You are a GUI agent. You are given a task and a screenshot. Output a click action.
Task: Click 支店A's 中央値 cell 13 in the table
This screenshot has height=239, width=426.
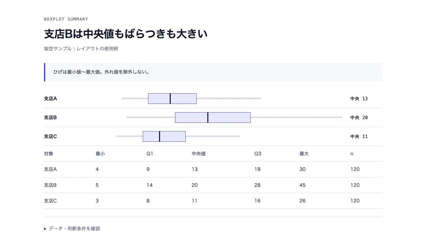[x=195, y=169]
